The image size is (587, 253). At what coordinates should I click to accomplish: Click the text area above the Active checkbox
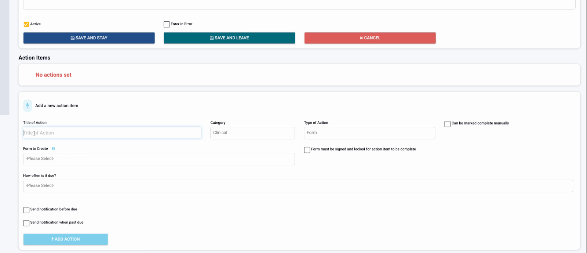[299, 4]
